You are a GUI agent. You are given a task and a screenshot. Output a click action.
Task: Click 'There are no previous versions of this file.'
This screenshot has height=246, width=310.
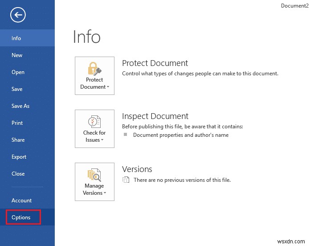[x=182, y=180]
